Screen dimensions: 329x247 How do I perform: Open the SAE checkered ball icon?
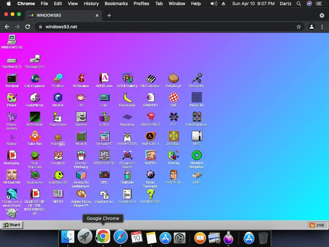point(173,98)
